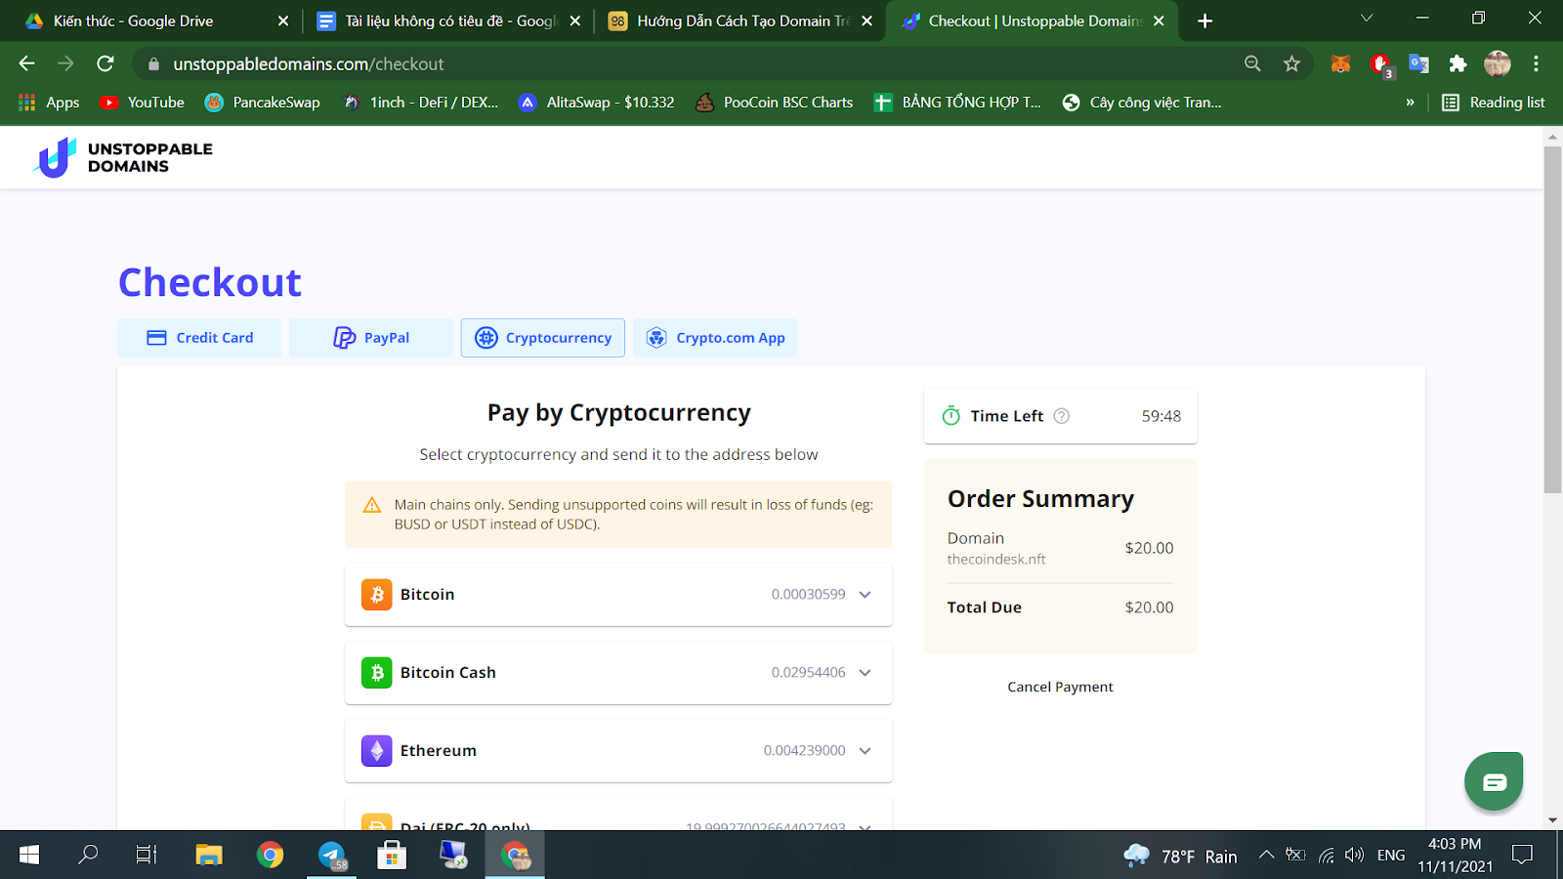The height and width of the screenshot is (879, 1563).
Task: Open the AlitaSwap bookmark
Action: (x=597, y=103)
